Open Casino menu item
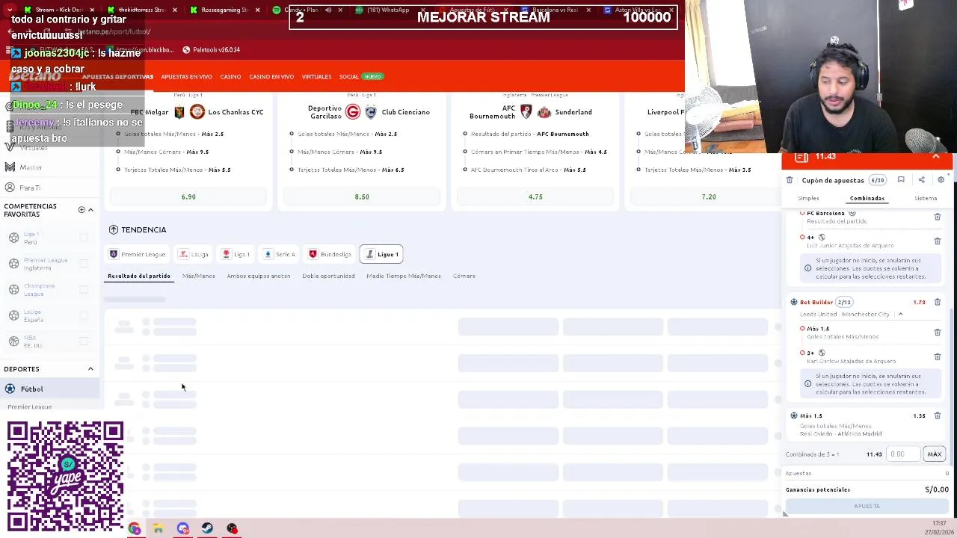 coord(230,77)
